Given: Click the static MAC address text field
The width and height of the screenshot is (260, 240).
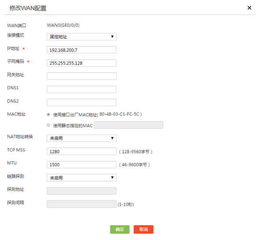Looking at the screenshot, I should point(128,125).
